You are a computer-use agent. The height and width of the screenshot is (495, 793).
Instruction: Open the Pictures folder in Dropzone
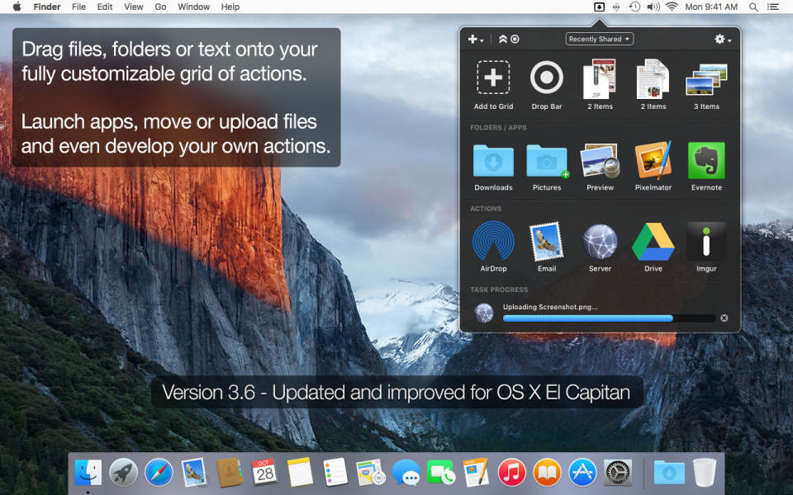pos(547,161)
